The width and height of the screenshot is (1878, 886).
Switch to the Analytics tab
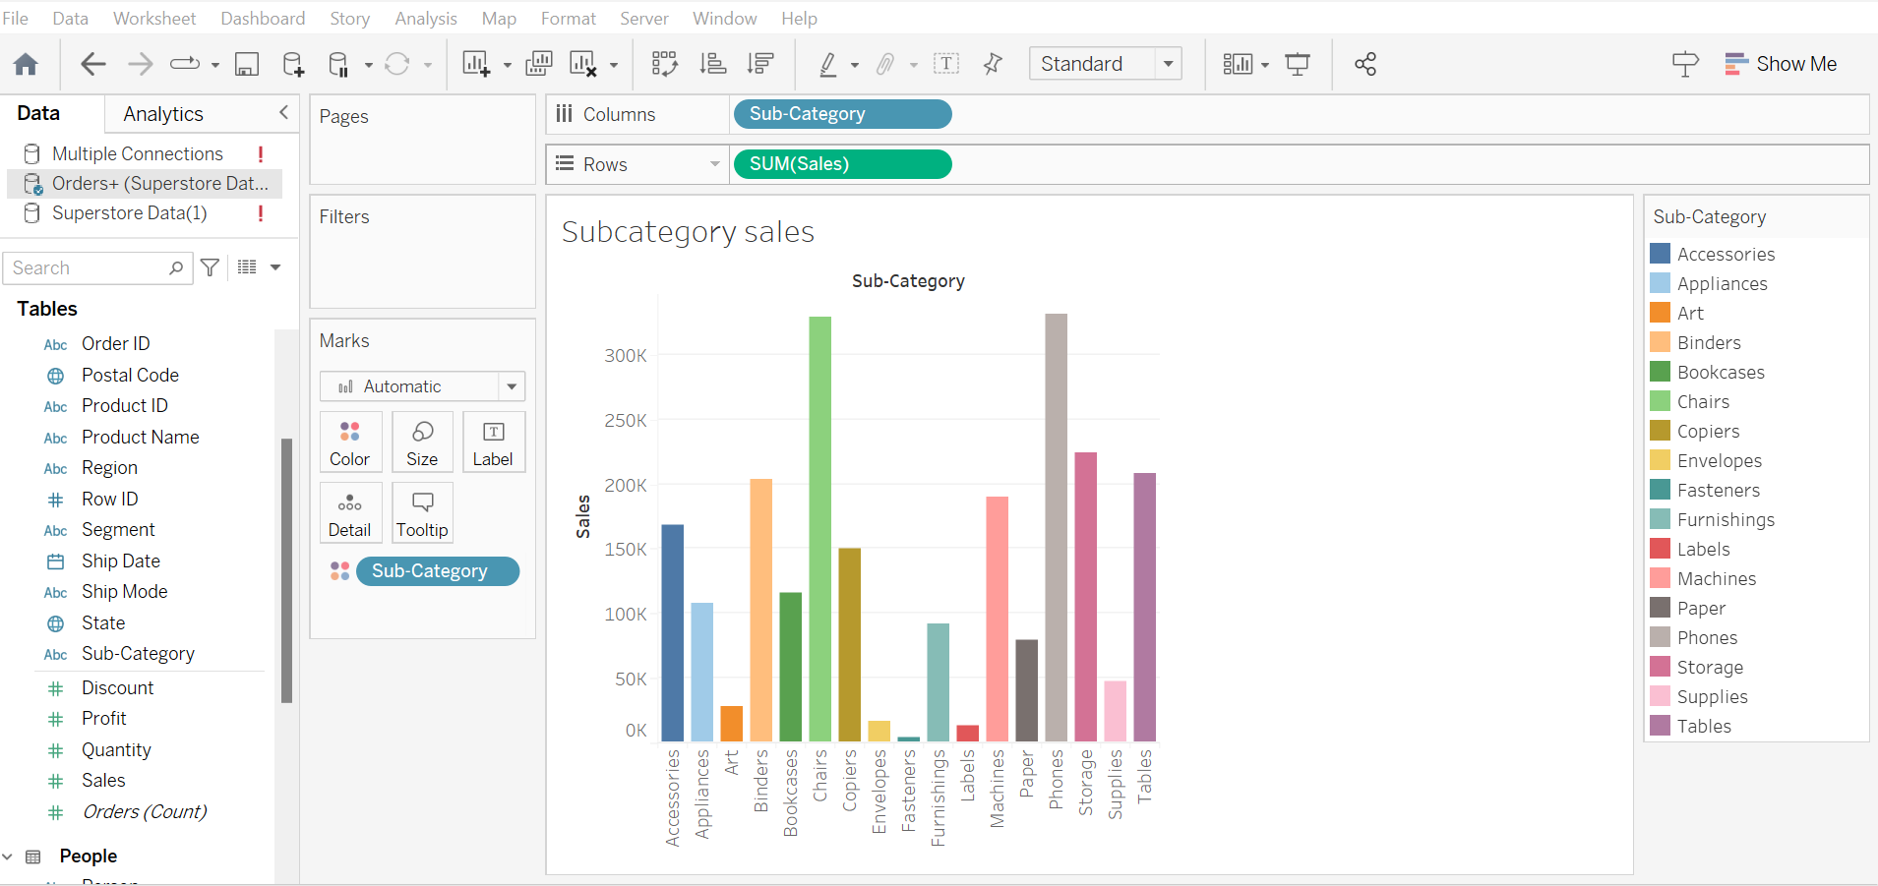tap(162, 113)
